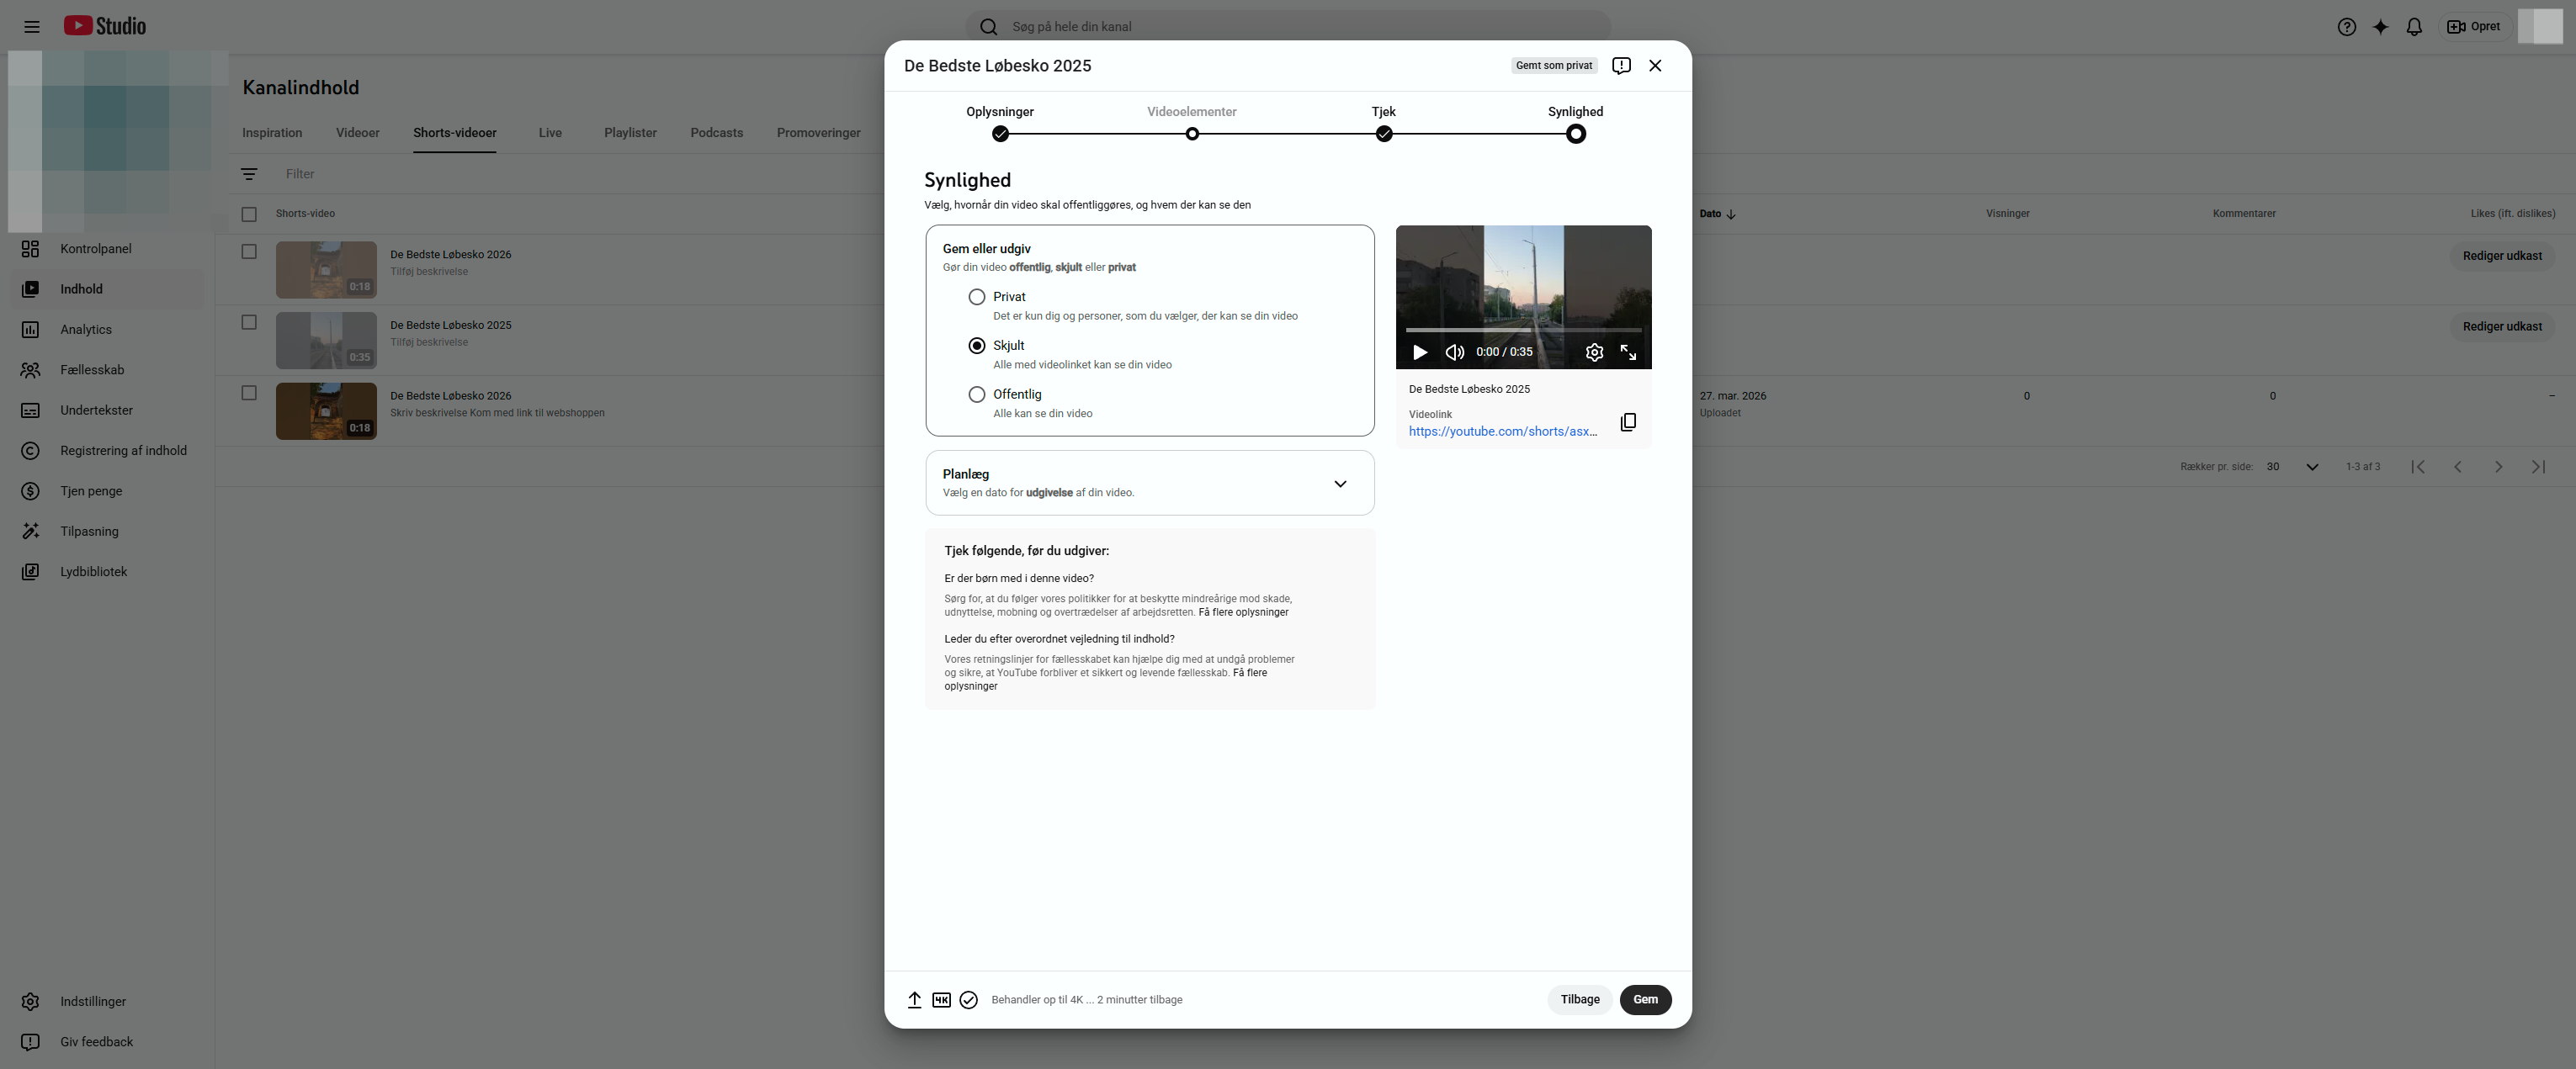This screenshot has height=1069, width=2576.
Task: Open preview player settings gear
Action: pos(1594,352)
